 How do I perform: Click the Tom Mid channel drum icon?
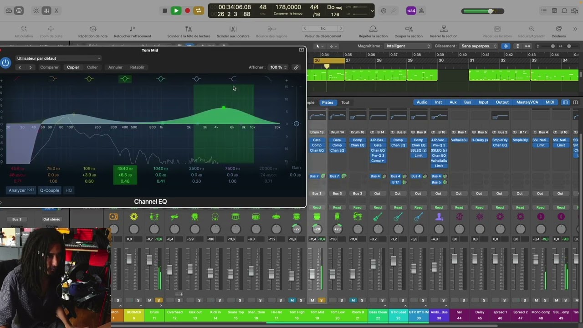point(317,217)
